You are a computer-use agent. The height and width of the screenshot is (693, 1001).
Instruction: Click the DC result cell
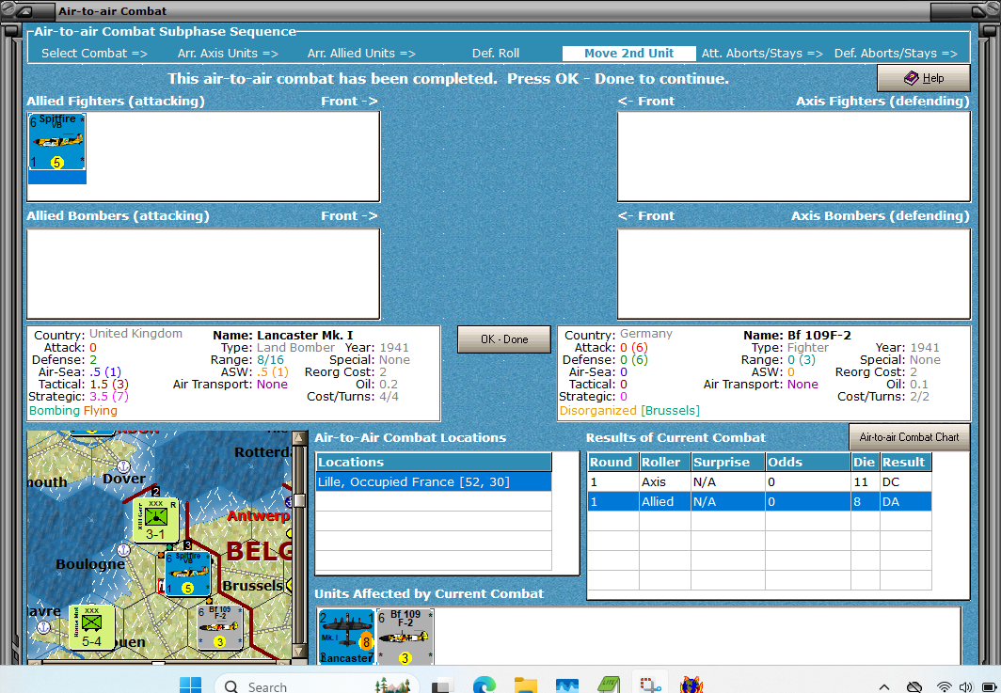pyautogui.click(x=906, y=481)
